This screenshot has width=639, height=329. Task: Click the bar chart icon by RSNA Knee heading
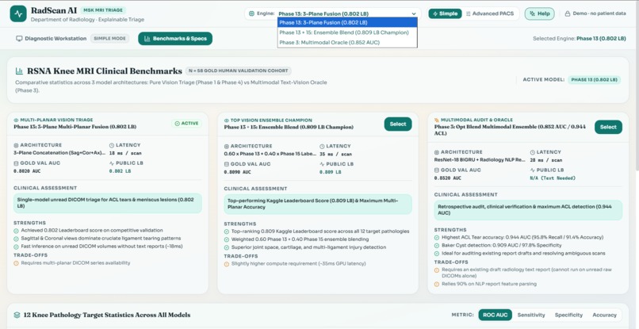tap(19, 71)
